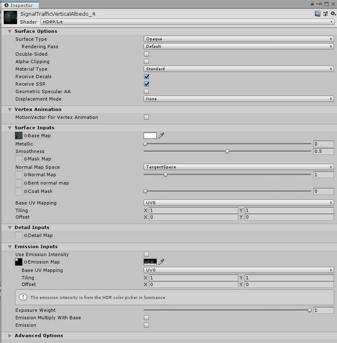Enable the Double-Sided checkbox
Viewport: 337px width, 343px height.
[146, 54]
